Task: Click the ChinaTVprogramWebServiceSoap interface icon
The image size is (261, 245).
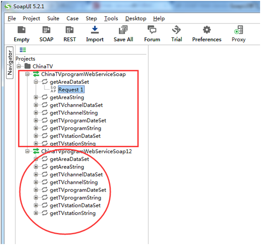Action: tap(36, 74)
